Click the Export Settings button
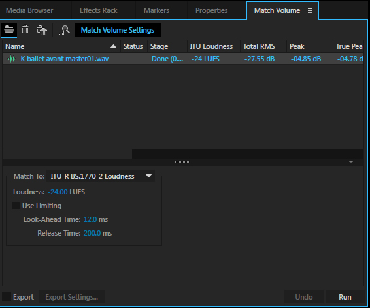 click(x=71, y=297)
